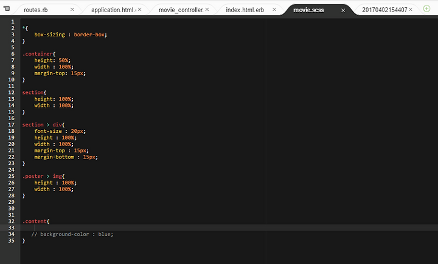Switch to the application.html tab

114,10
